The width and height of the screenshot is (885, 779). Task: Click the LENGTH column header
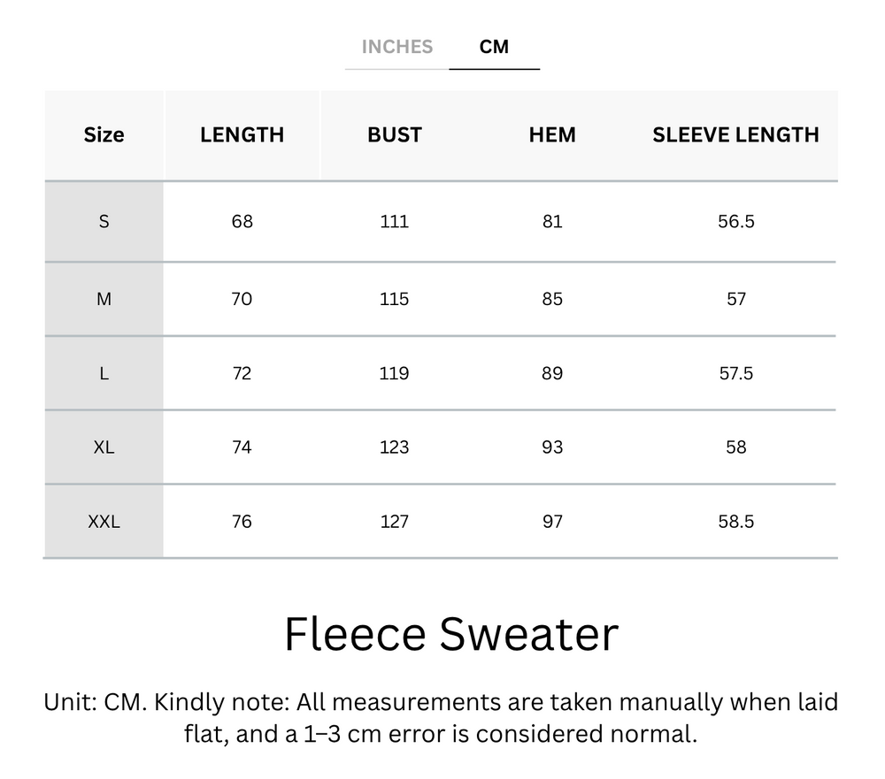click(242, 135)
